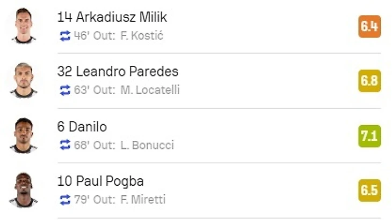Click Leandro Paredes' 6.8 rating badge

point(369,81)
